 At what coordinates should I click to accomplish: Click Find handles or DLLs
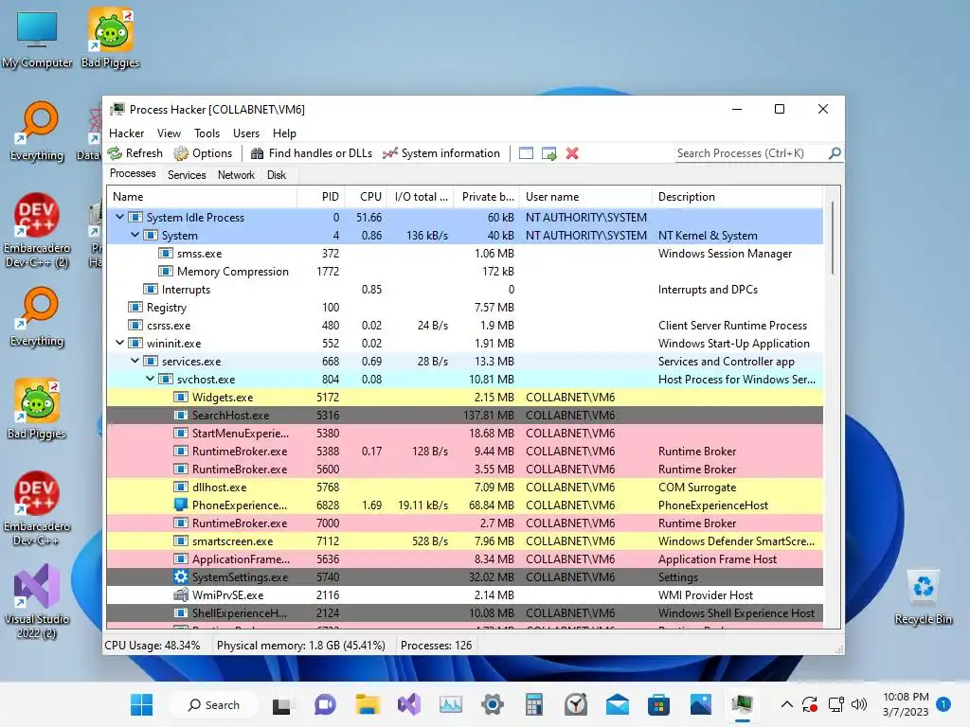coord(312,153)
